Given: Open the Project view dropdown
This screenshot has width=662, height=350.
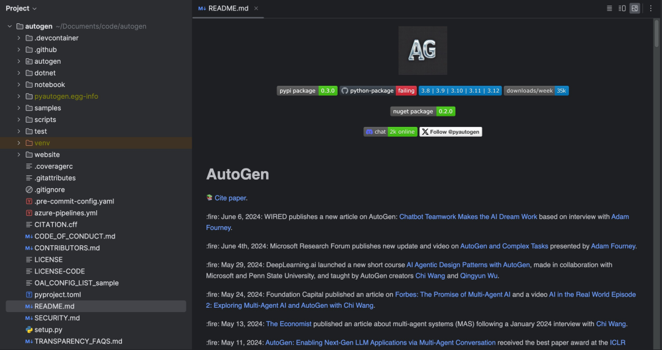Looking at the screenshot, I should (21, 9).
